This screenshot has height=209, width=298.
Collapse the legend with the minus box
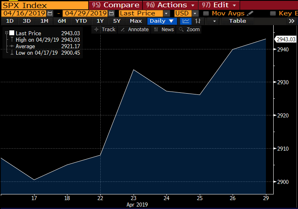point(6,33)
